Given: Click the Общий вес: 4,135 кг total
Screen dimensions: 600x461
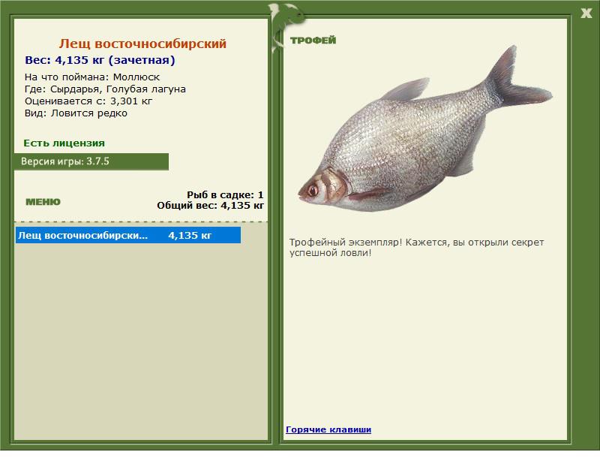Looking at the screenshot, I should 210,206.
